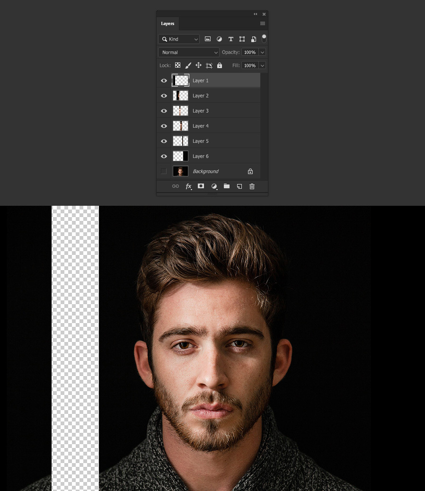425x491 pixels.
Task: Open the Kind filter dropdown
Action: (x=179, y=39)
